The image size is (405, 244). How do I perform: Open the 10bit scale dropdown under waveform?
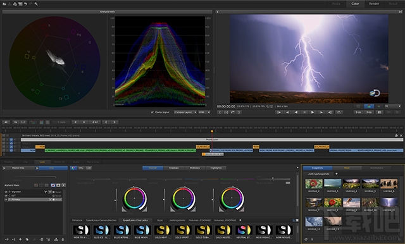pos(204,112)
